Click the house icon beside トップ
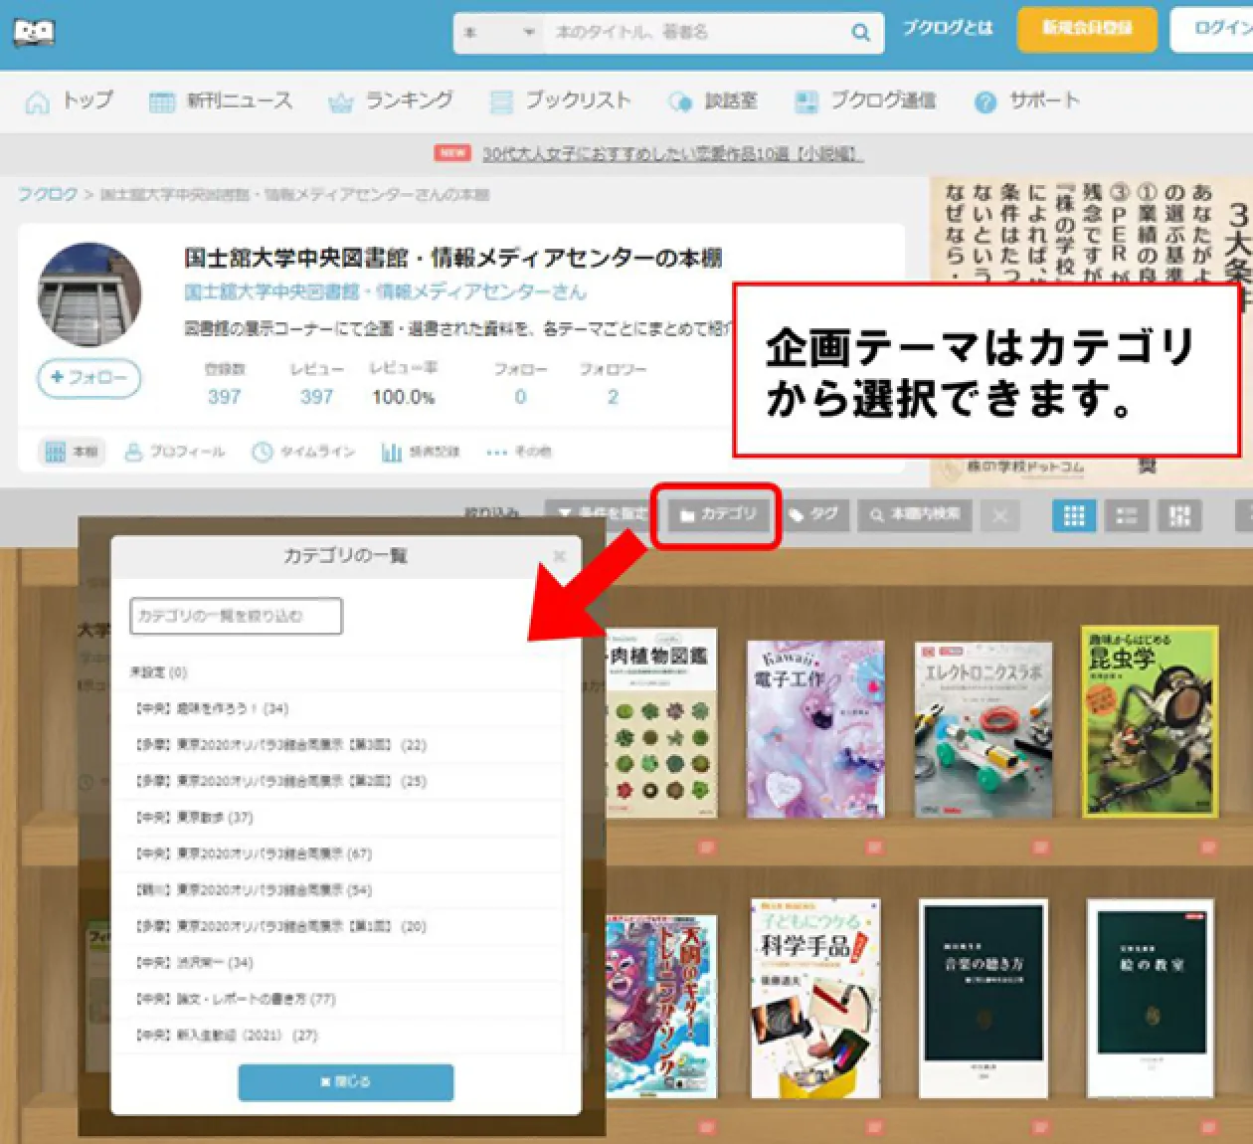 pos(37,101)
